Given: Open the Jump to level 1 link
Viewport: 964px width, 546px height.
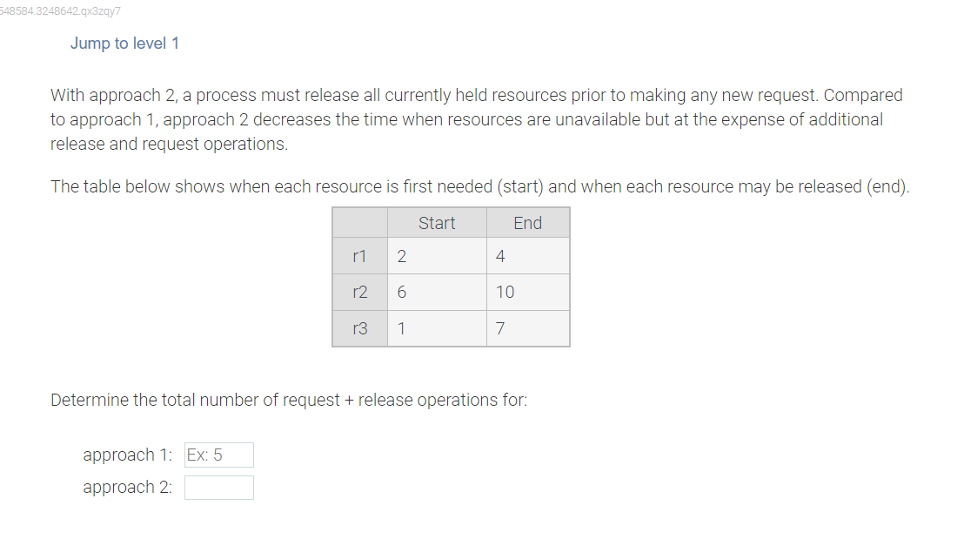Looking at the screenshot, I should coord(124,43).
